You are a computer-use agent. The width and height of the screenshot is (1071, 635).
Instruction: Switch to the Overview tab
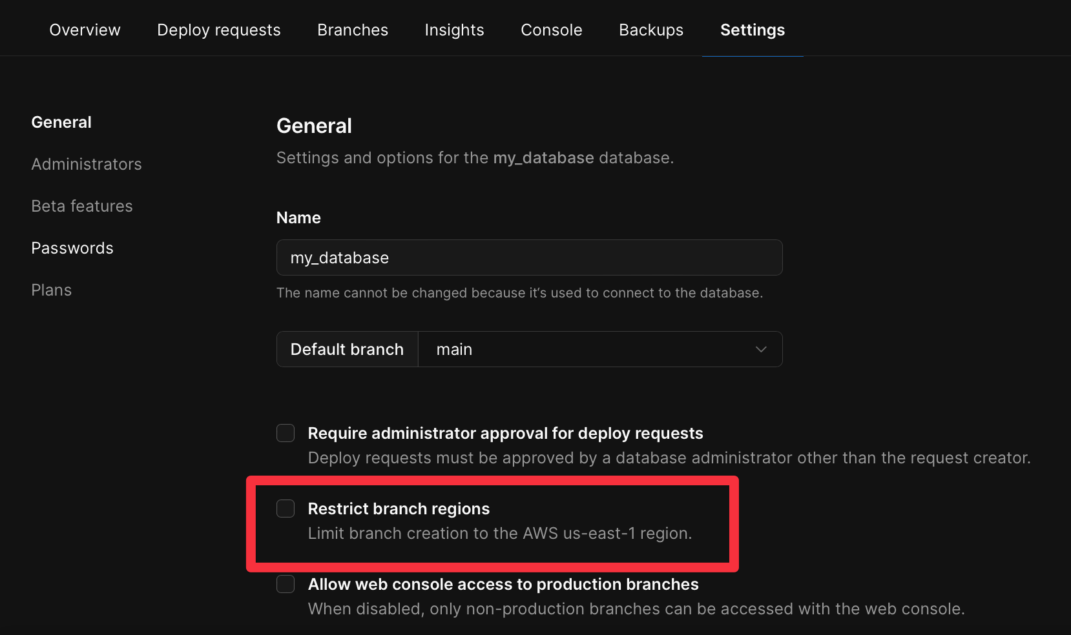coord(84,30)
